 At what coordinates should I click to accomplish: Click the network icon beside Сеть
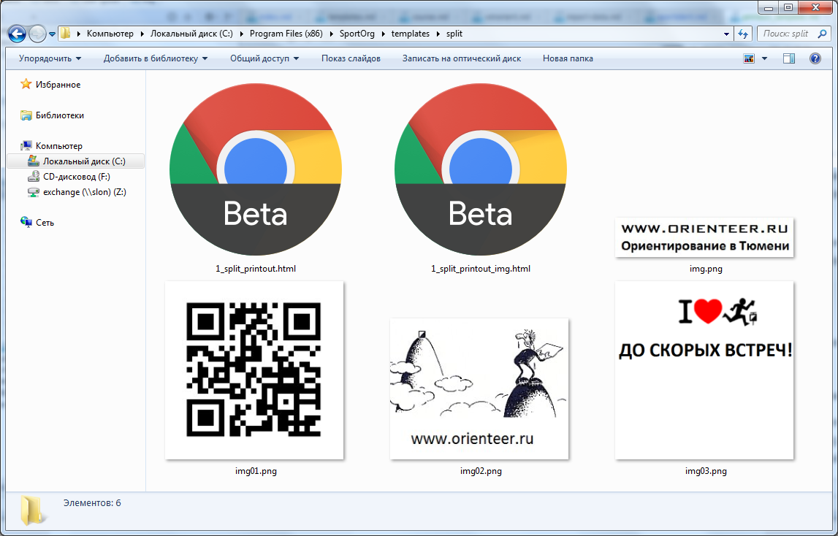26,222
